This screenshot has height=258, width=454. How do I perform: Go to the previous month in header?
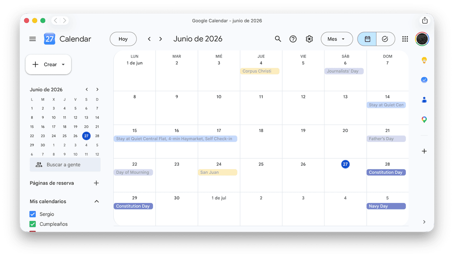point(149,39)
